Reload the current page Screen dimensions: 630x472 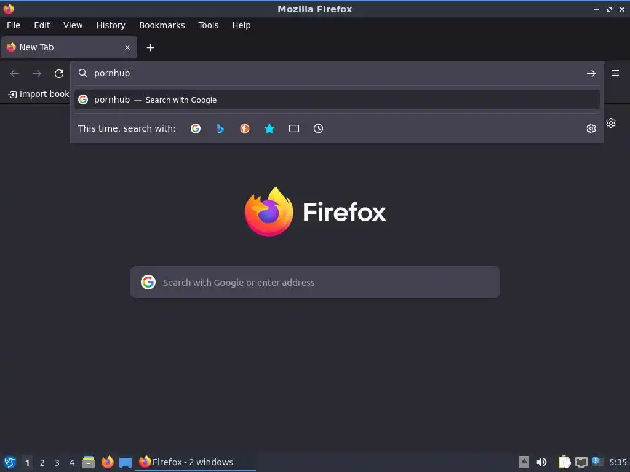(x=59, y=74)
